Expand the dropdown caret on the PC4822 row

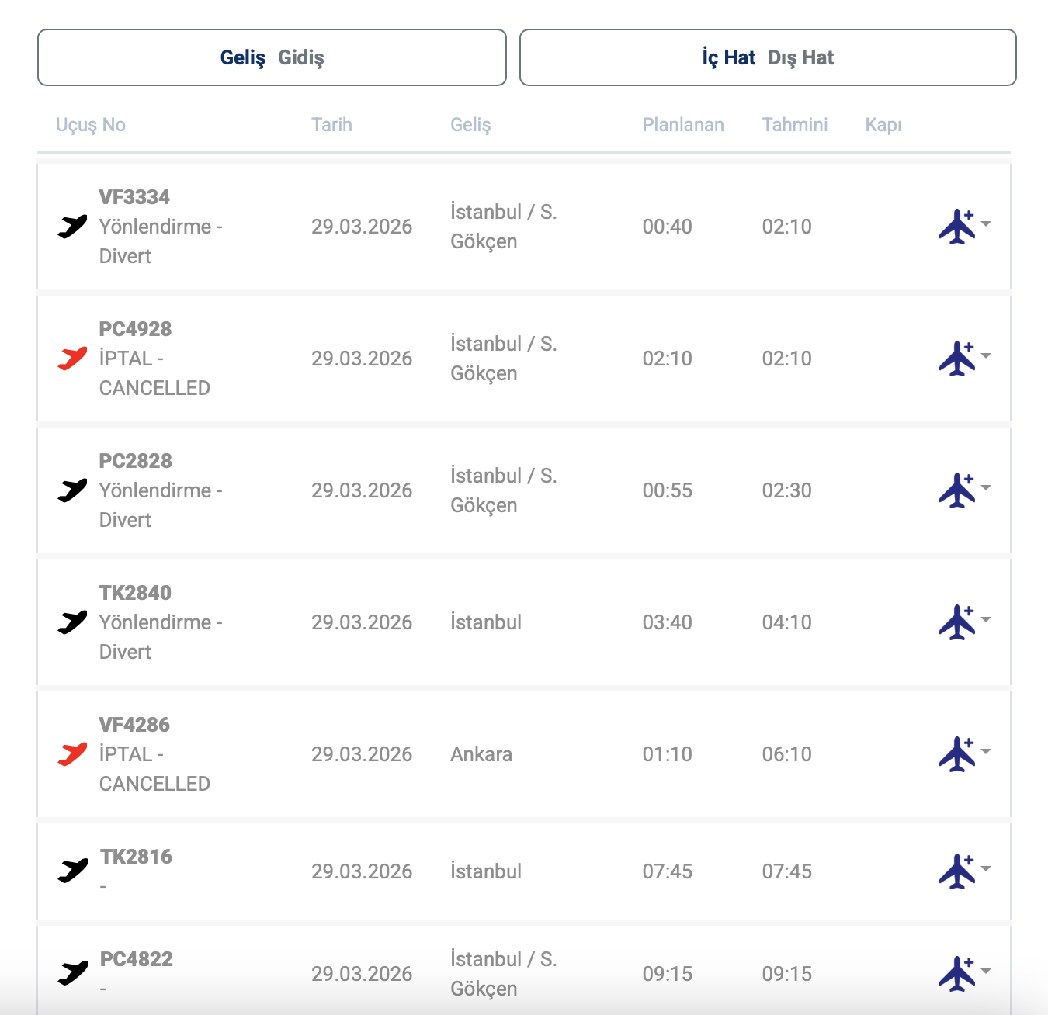[986, 971]
